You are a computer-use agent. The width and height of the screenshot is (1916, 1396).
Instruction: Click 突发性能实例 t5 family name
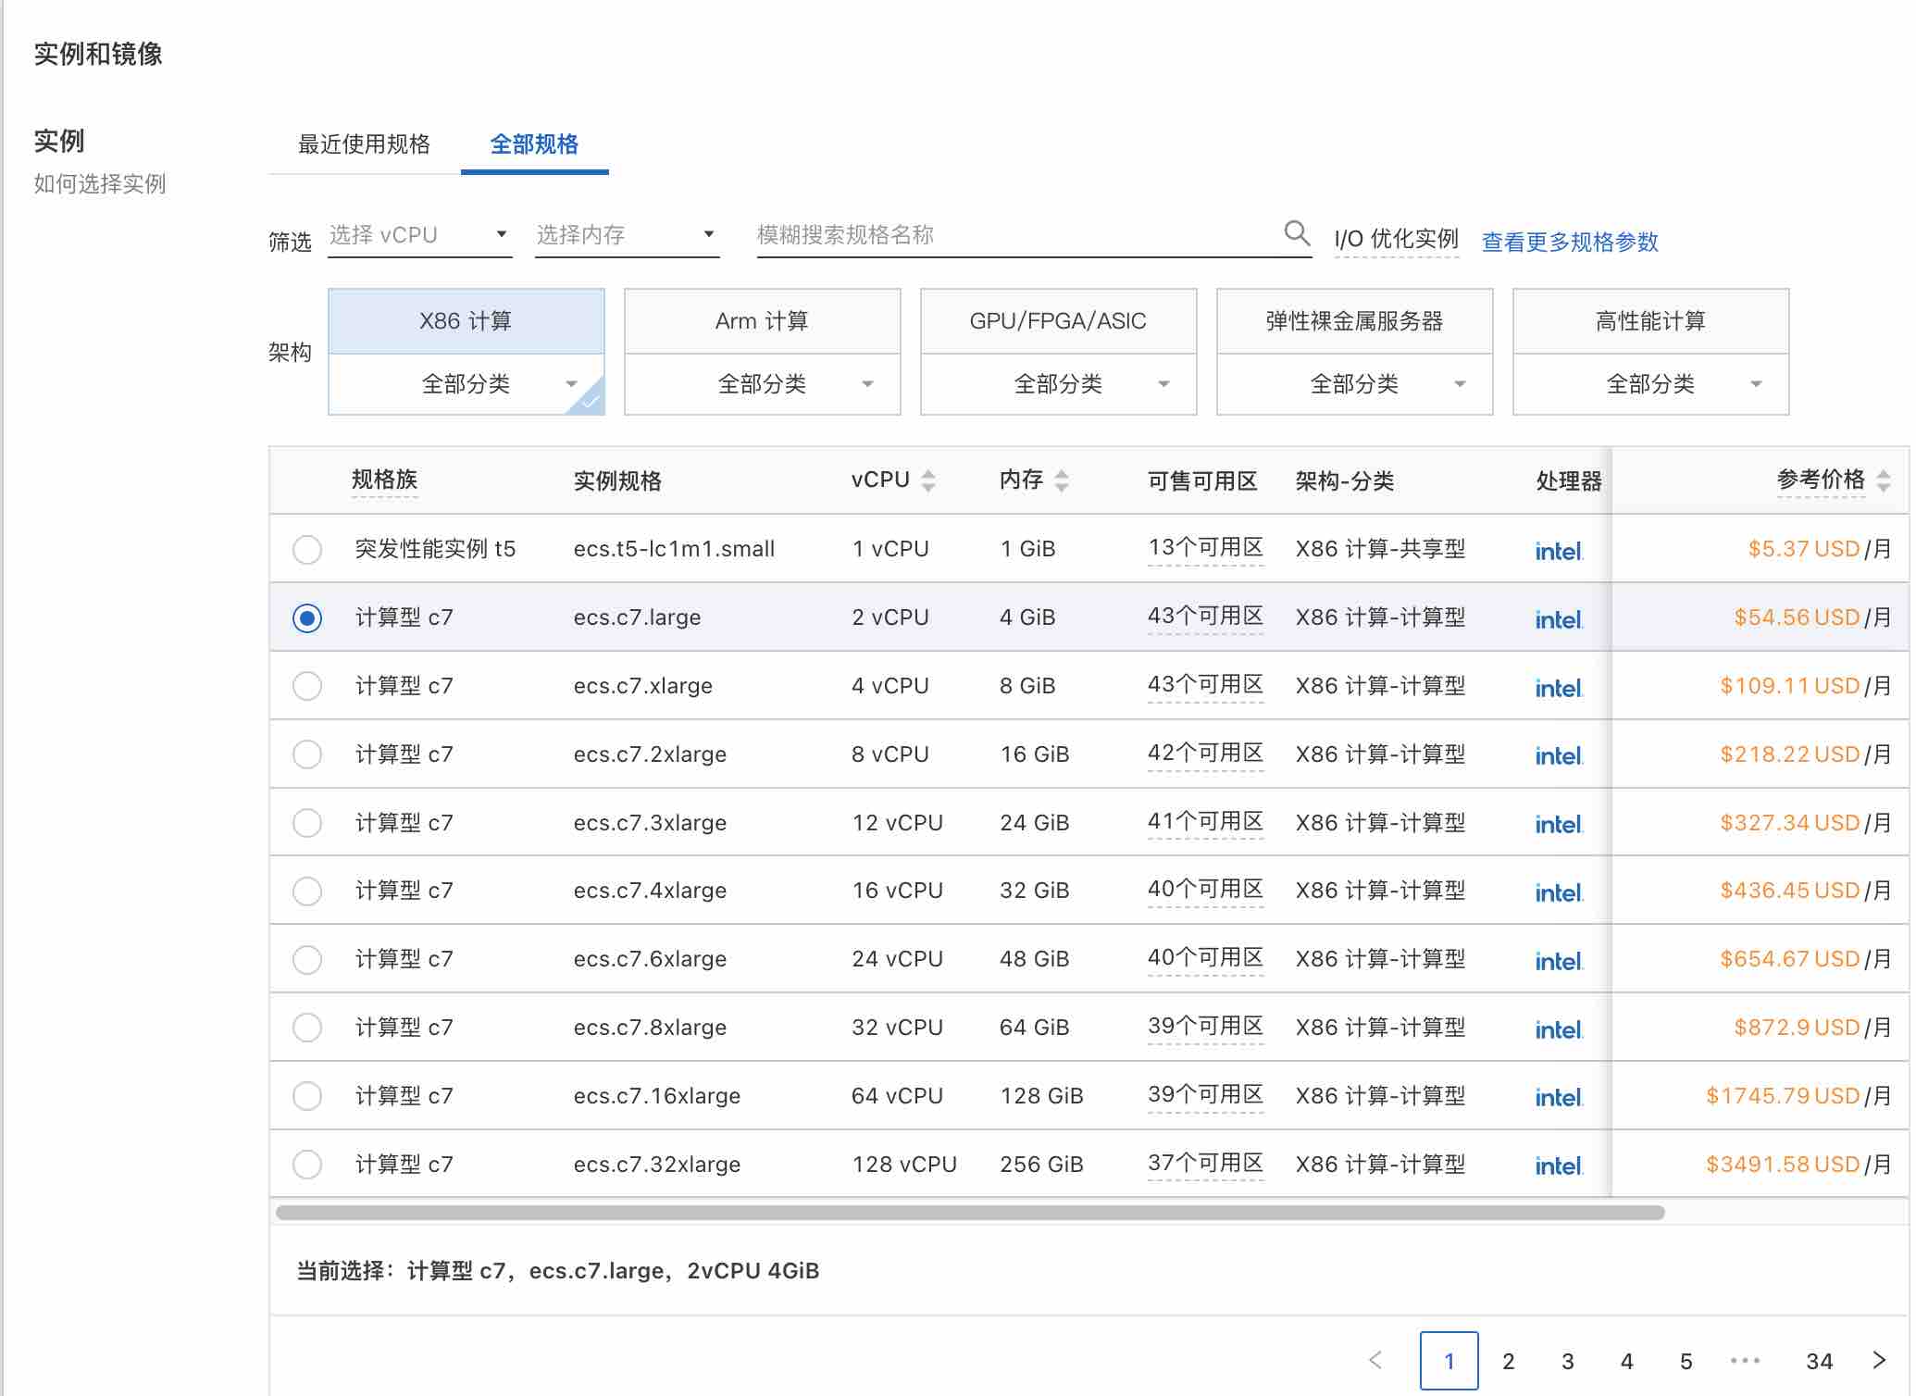click(x=436, y=549)
